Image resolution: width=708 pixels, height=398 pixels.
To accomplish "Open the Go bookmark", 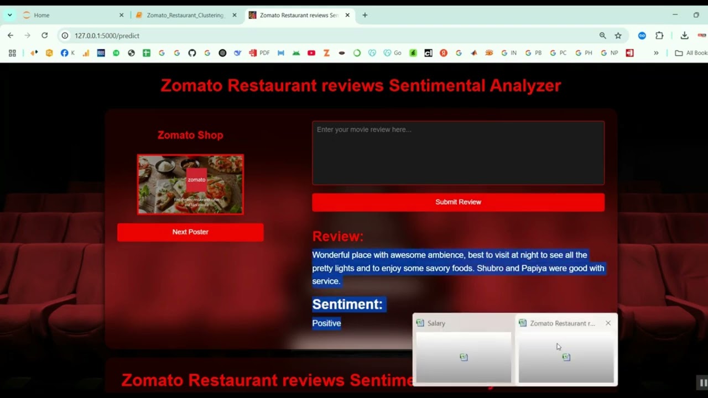I will tap(393, 53).
